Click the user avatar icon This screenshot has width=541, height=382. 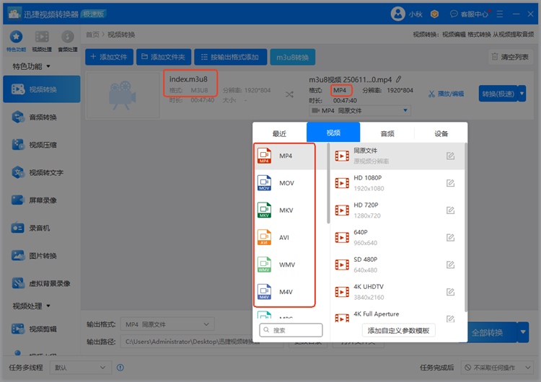pyautogui.click(x=397, y=14)
